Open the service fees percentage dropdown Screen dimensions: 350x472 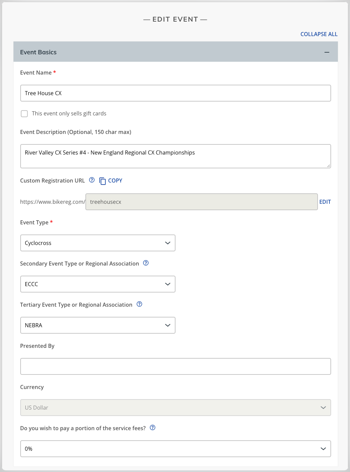click(176, 449)
